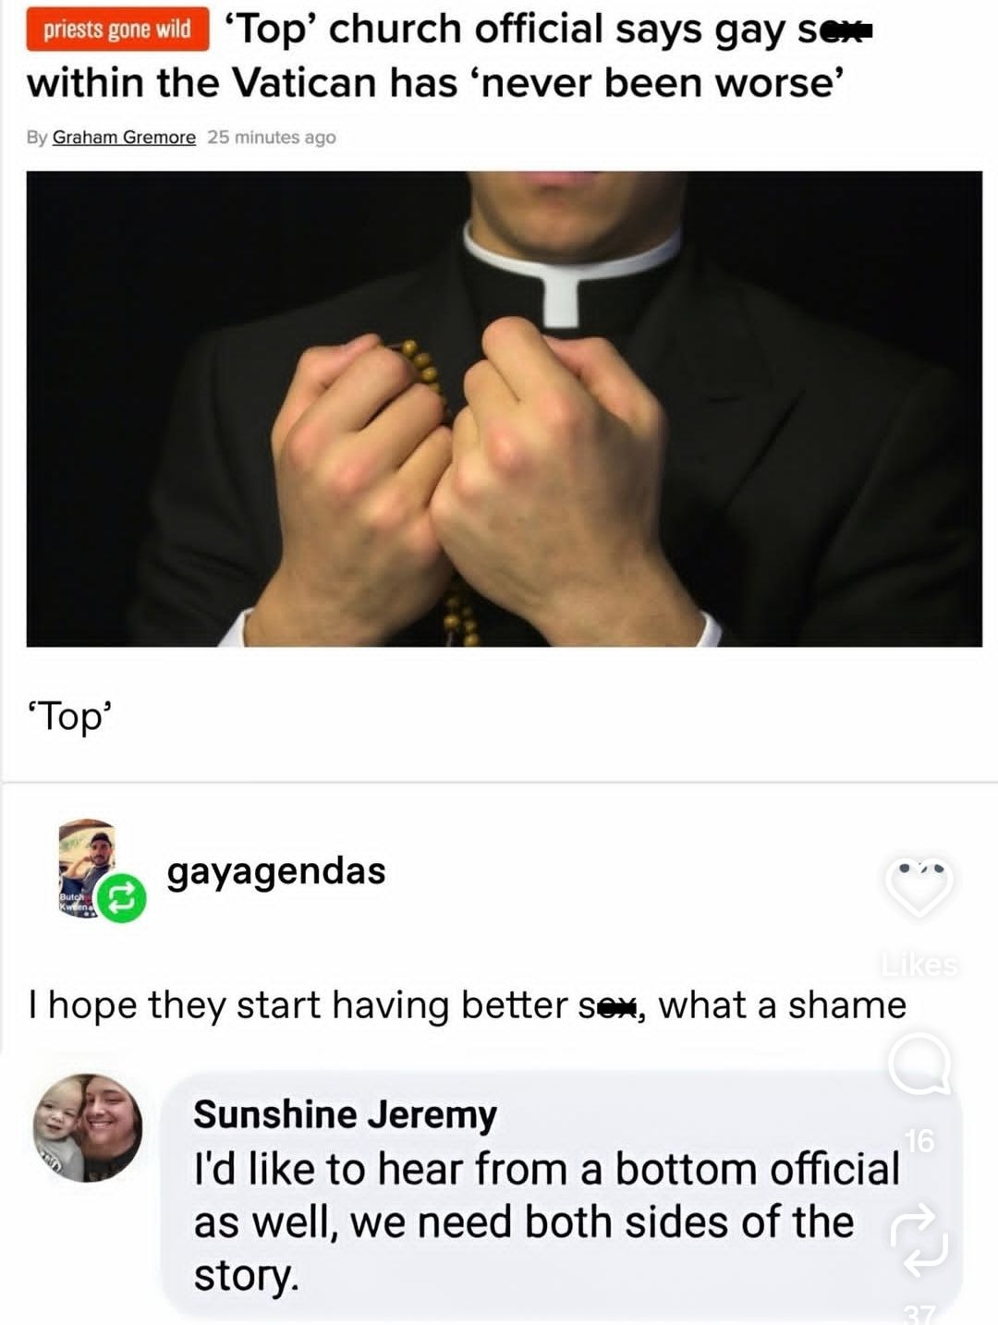This screenshot has width=998, height=1325.
Task: Tap the repost arrows icon
Action: click(919, 1240)
